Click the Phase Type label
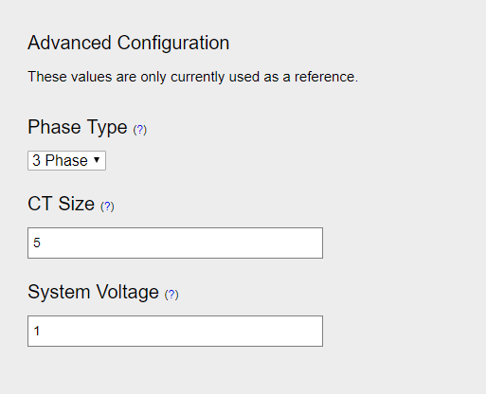487x396 pixels. [x=78, y=127]
